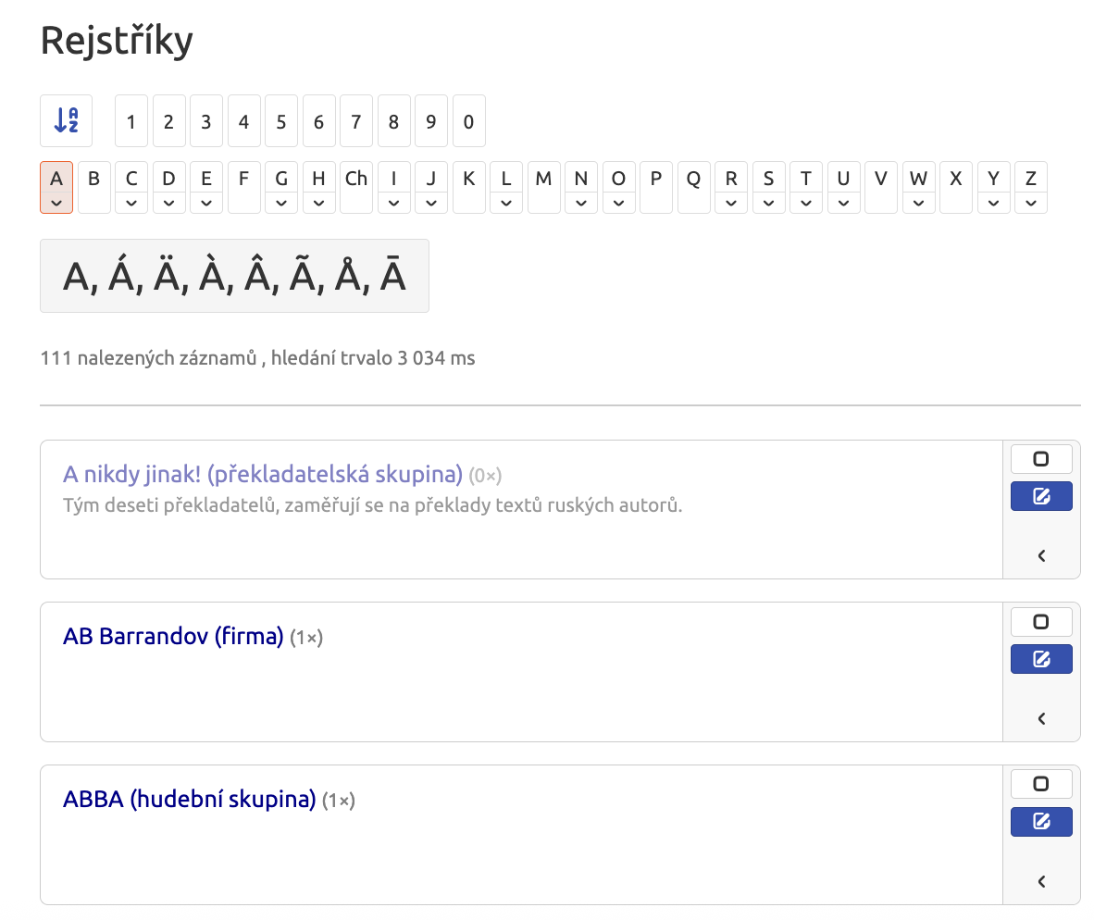Image resolution: width=1094 pixels, height=920 pixels.
Task: Filter entries starting with digit 5
Action: pos(281,121)
